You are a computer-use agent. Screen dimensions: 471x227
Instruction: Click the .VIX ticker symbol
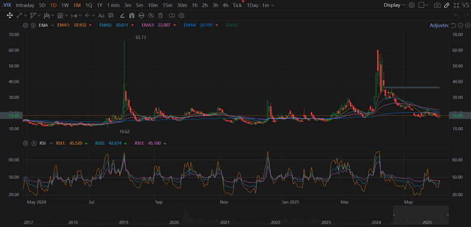[x=7, y=5]
